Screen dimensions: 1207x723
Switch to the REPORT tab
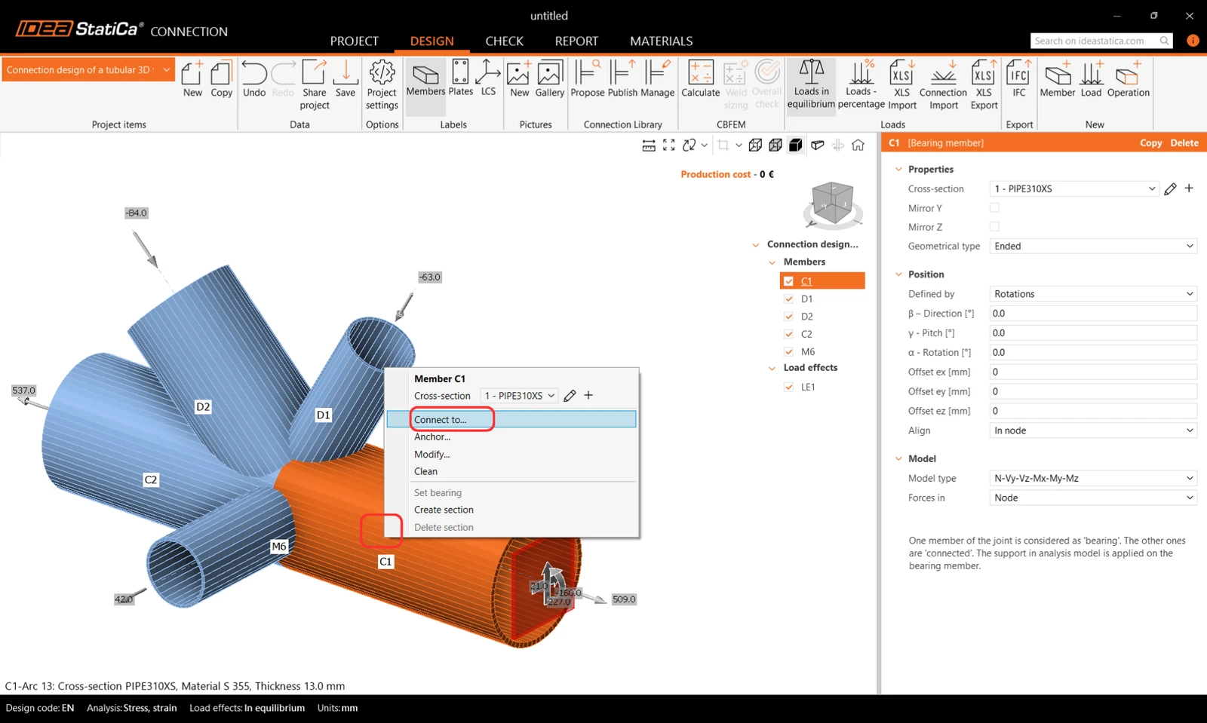click(x=576, y=41)
